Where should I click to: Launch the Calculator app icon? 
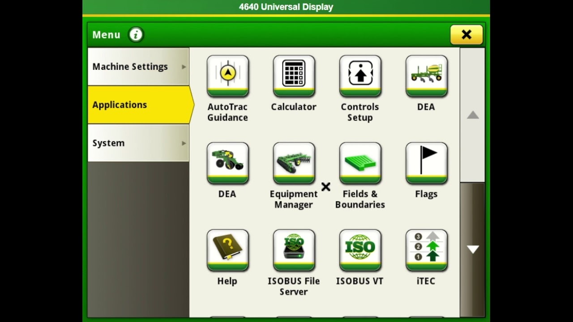[x=294, y=76]
